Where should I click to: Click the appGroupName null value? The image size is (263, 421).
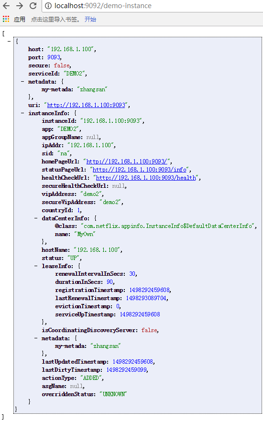pos(93,137)
